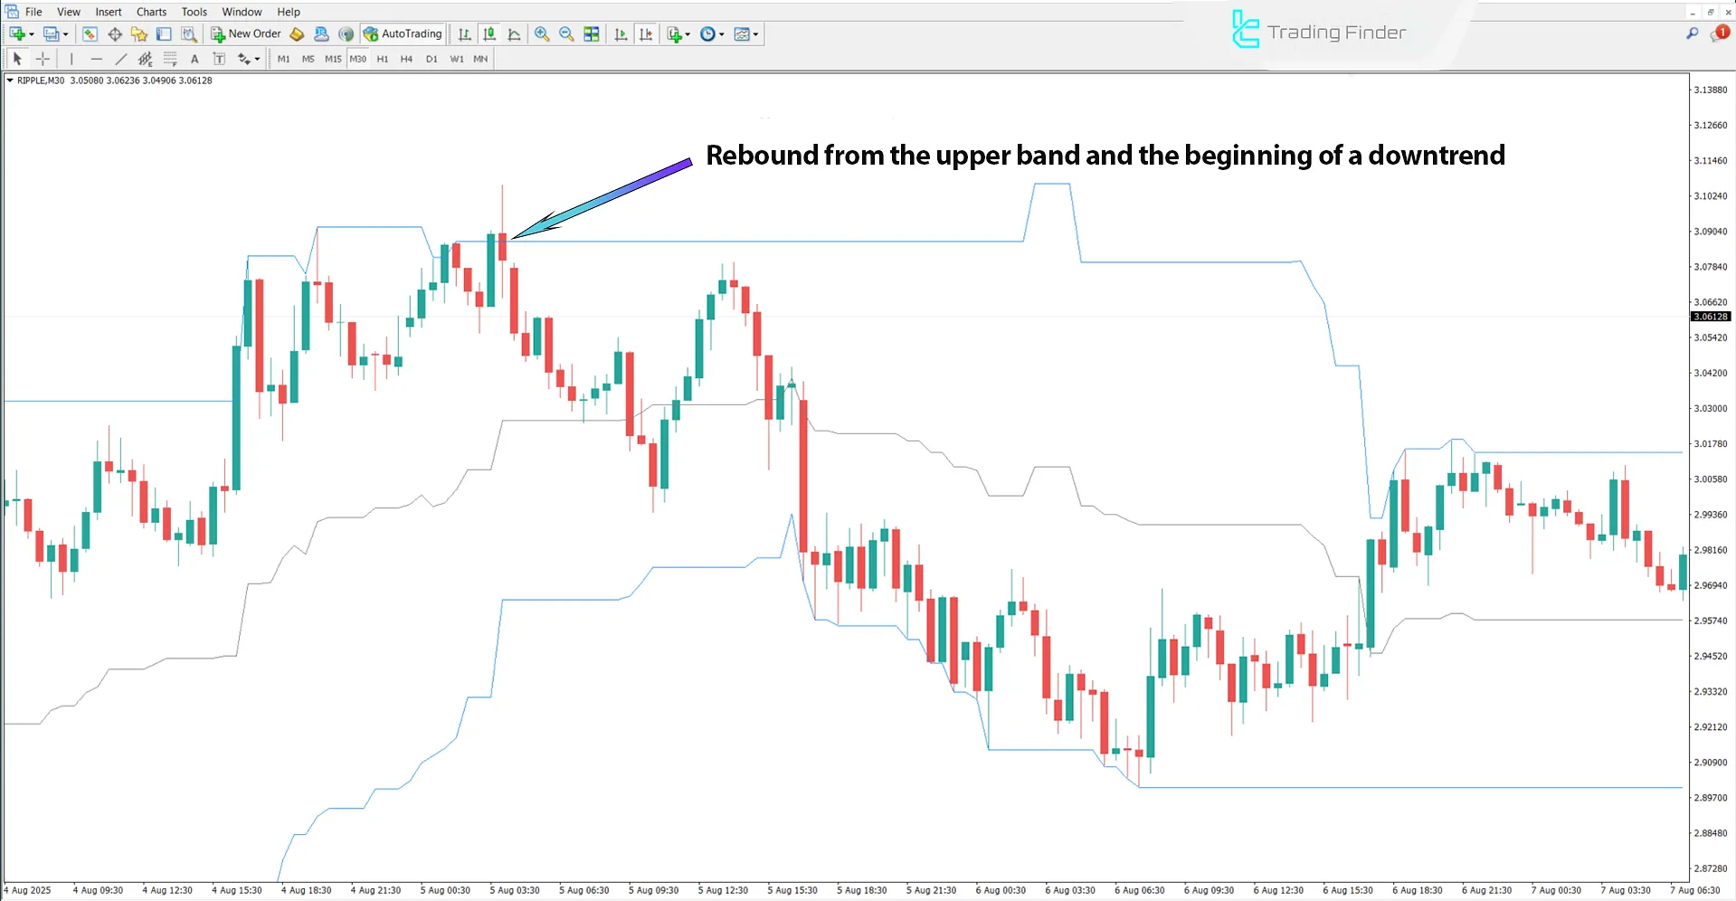The height and width of the screenshot is (901, 1736).
Task: Insert a Text label with the A tool
Action: (194, 58)
